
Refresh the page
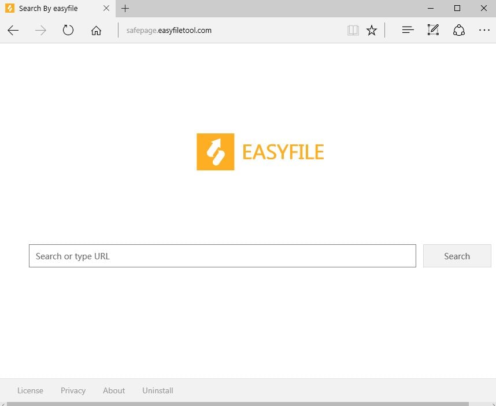pyautogui.click(x=68, y=30)
